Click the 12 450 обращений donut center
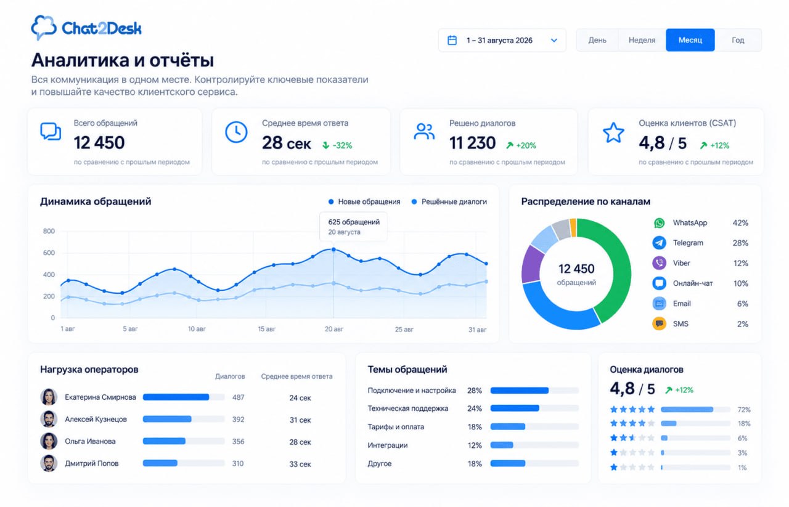The image size is (789, 507). 576,274
